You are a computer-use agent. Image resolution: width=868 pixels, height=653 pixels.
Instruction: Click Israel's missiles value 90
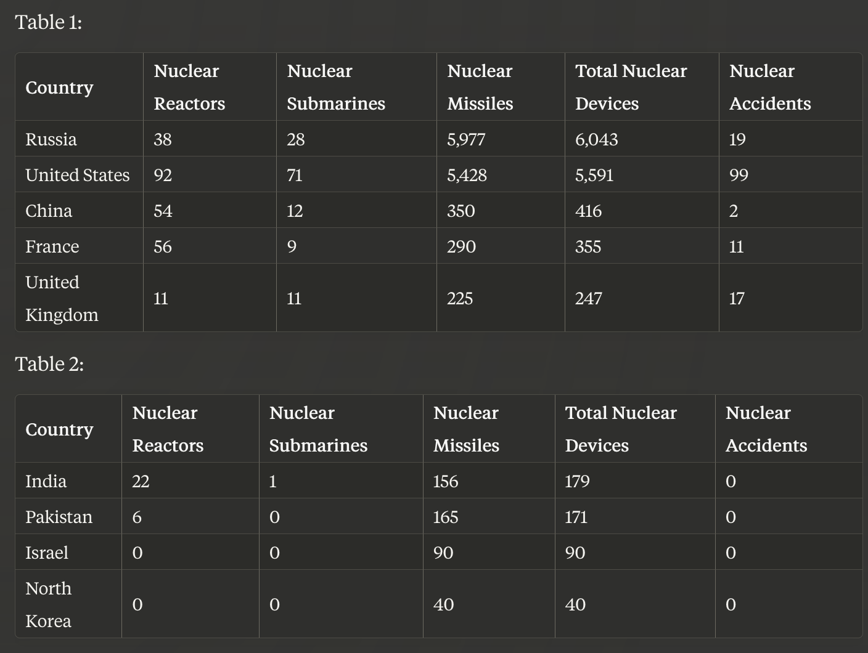(443, 553)
